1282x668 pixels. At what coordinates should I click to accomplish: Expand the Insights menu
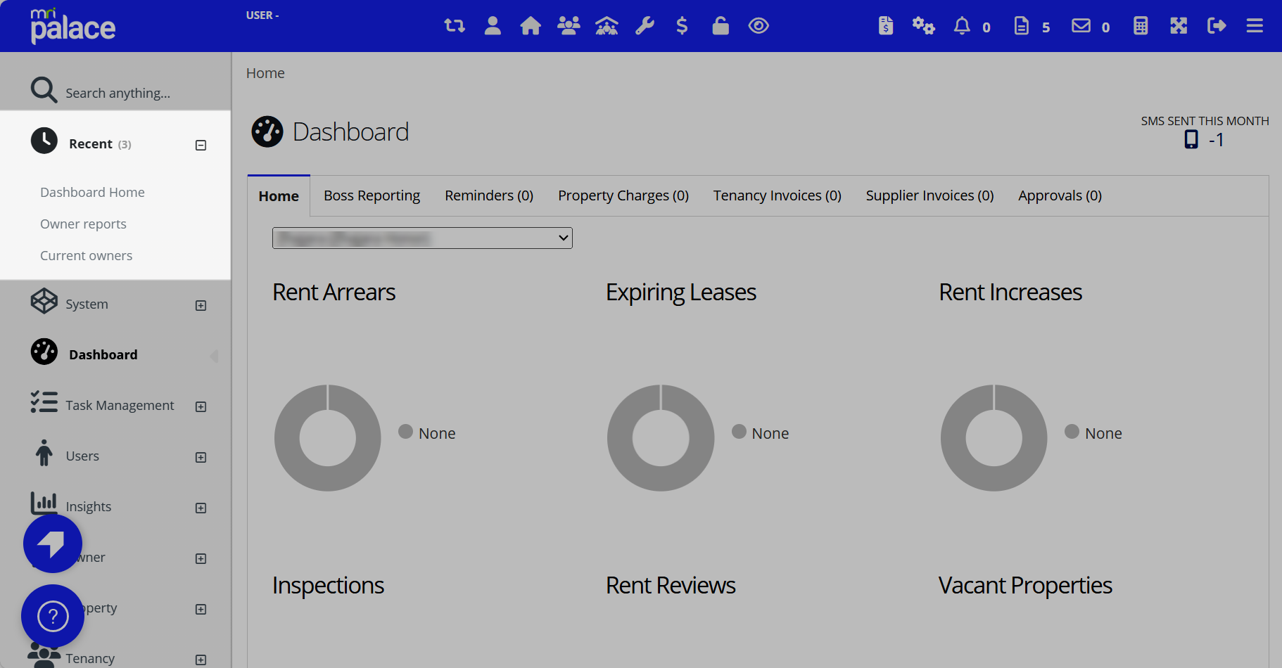point(201,508)
